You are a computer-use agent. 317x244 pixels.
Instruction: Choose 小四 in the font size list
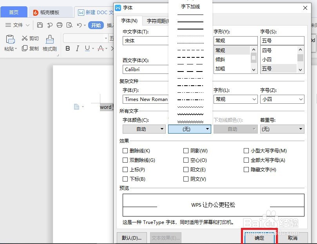[279, 60]
